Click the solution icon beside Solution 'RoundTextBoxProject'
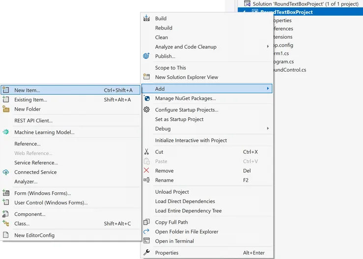 pyautogui.click(x=247, y=3)
